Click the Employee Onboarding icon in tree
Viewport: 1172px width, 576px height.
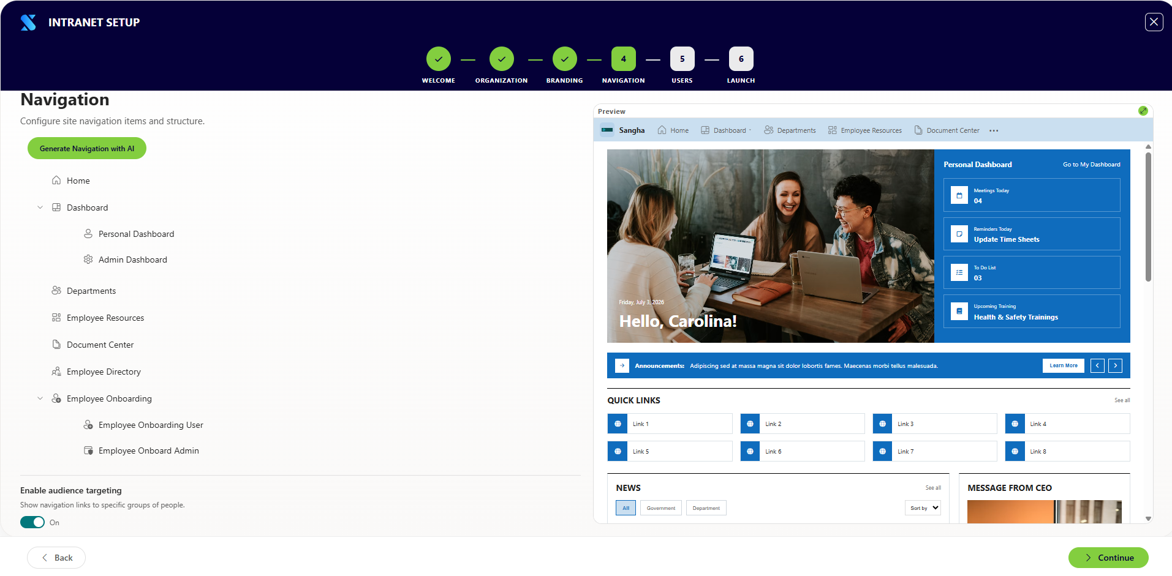coord(56,398)
